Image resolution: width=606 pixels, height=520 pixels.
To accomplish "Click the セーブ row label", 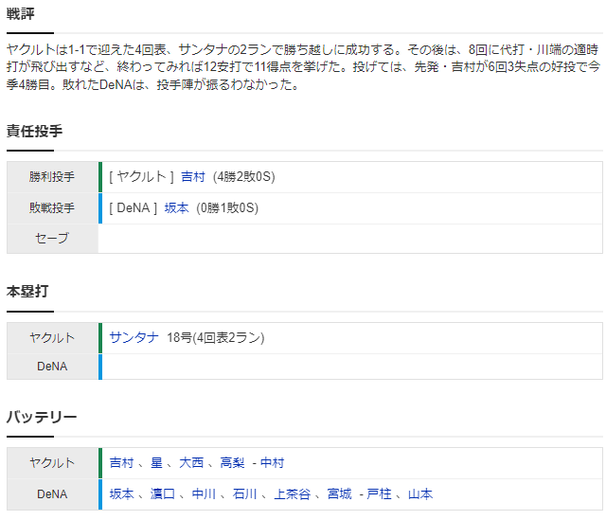I will coord(52,238).
